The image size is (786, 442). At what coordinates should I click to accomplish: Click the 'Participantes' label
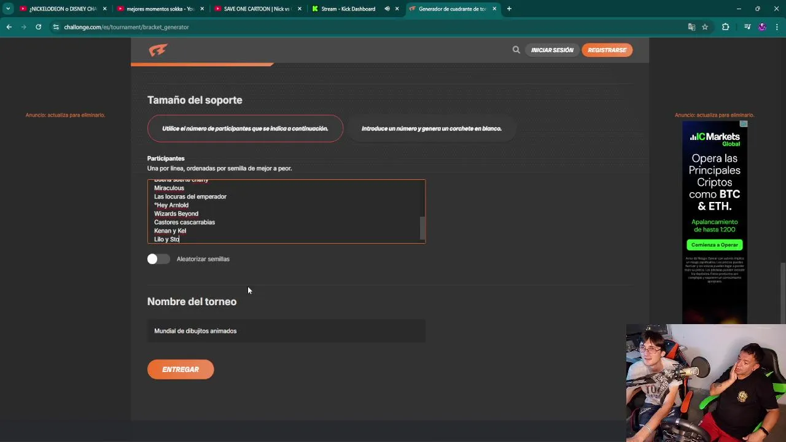pyautogui.click(x=166, y=158)
